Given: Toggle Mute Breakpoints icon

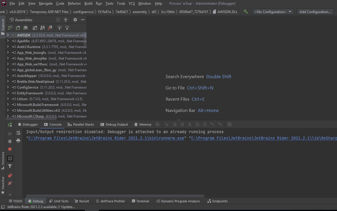Looking at the screenshot, I should tap(10, 184).
